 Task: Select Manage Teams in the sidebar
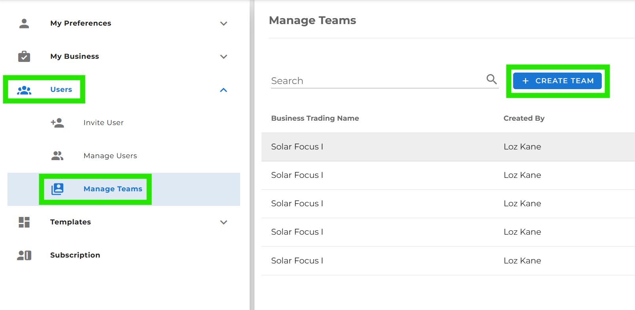click(113, 189)
